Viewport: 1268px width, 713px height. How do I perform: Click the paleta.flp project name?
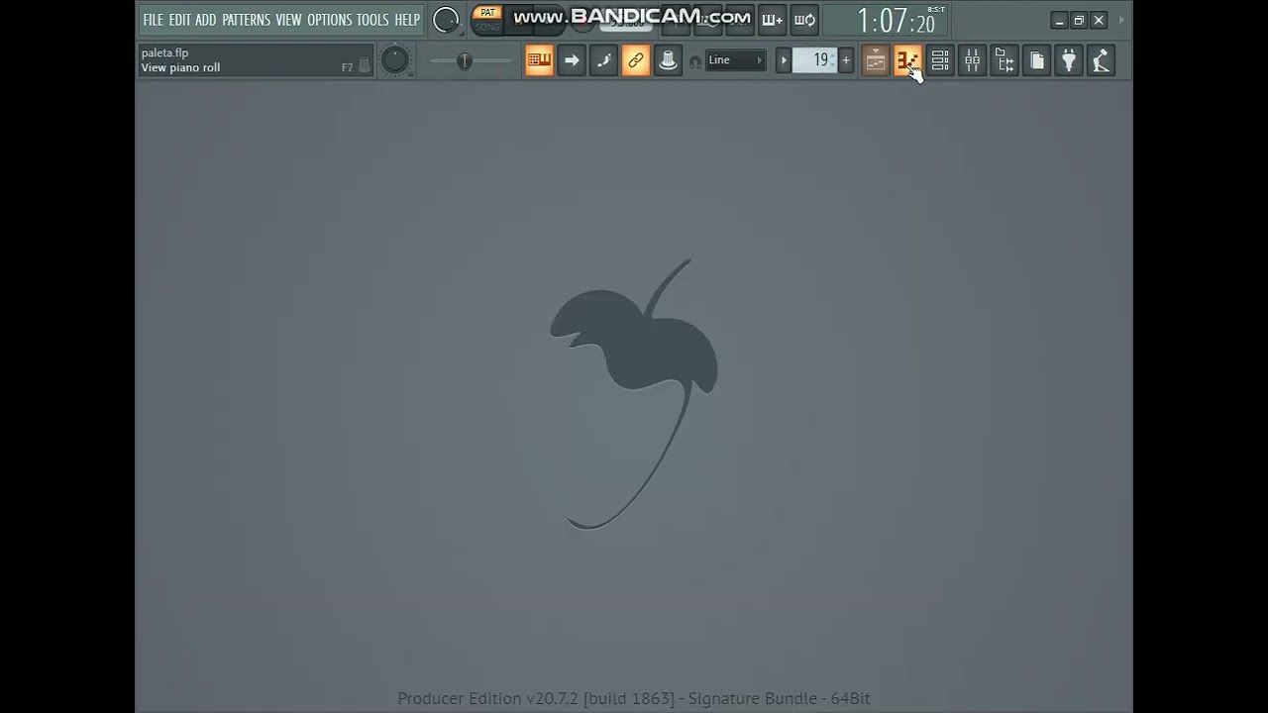[x=164, y=52]
